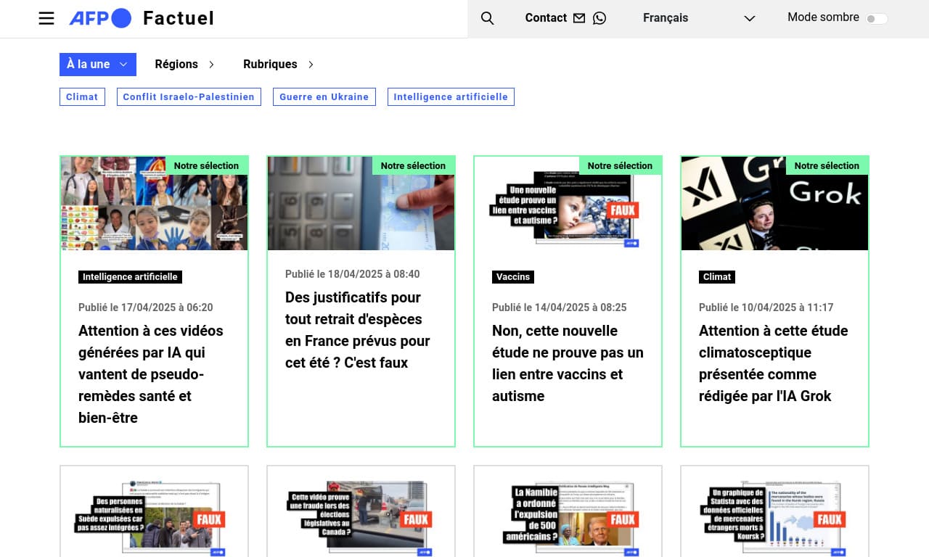Click the Contact envelope icon

579,18
